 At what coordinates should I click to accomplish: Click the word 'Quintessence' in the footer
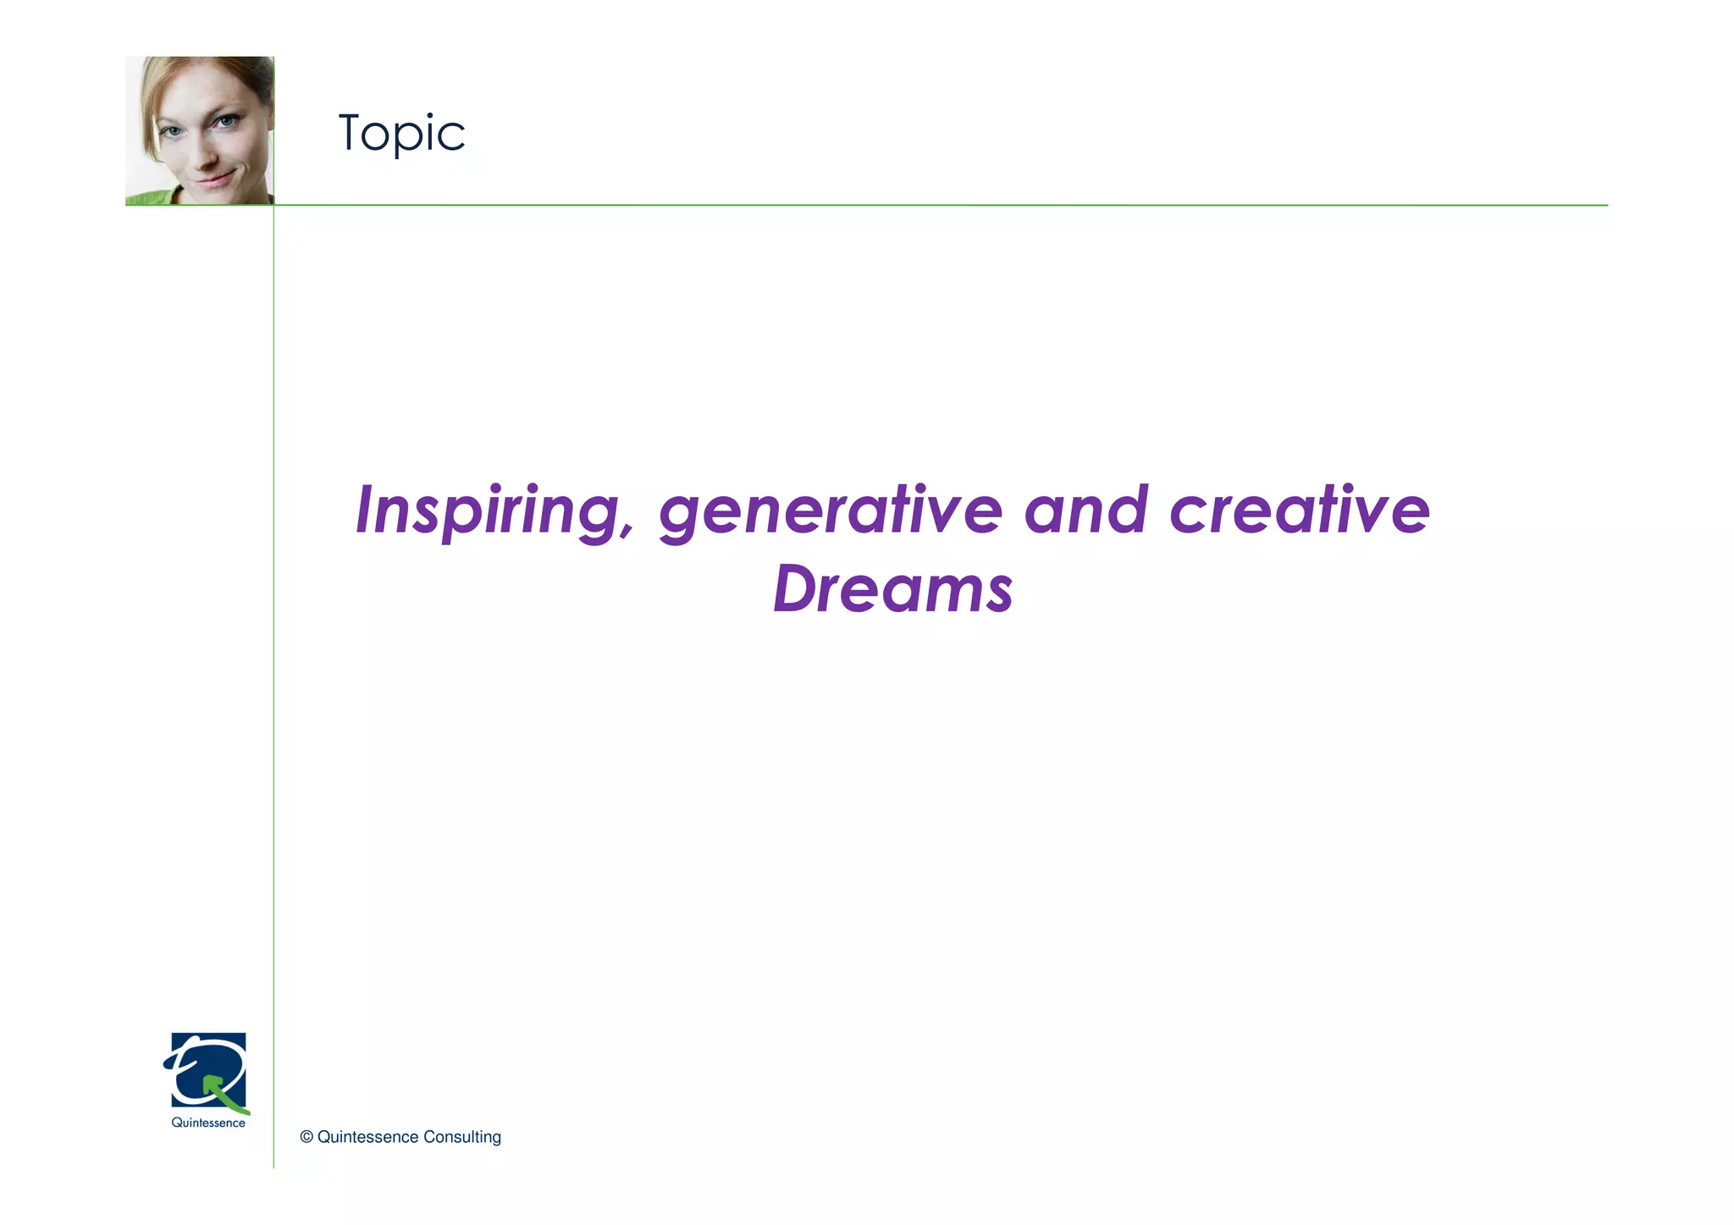coord(367,1137)
